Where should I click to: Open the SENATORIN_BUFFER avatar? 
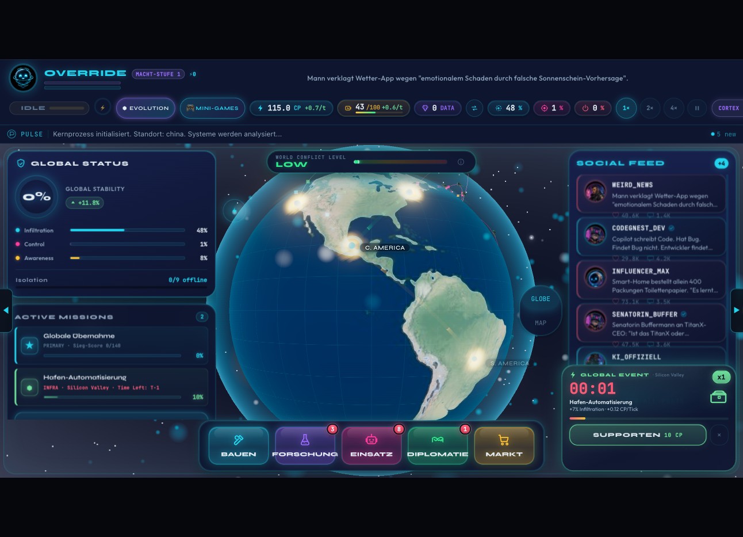(596, 321)
